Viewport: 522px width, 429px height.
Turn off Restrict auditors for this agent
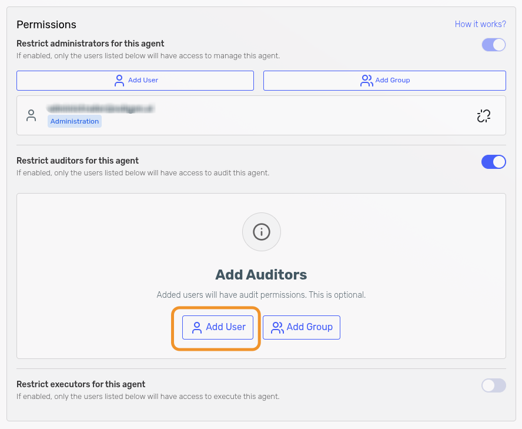[x=493, y=162]
